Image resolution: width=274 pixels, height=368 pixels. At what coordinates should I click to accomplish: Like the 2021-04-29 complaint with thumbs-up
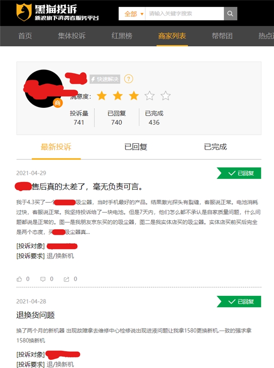pos(19,279)
